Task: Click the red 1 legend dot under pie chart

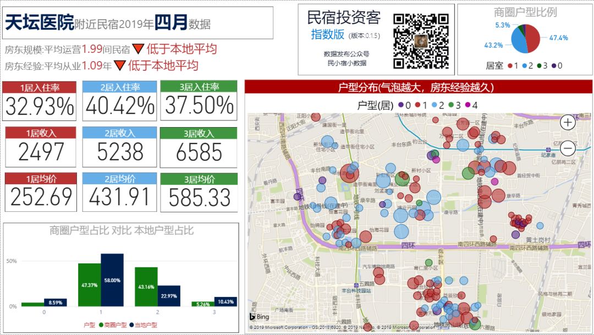Action: (x=510, y=66)
